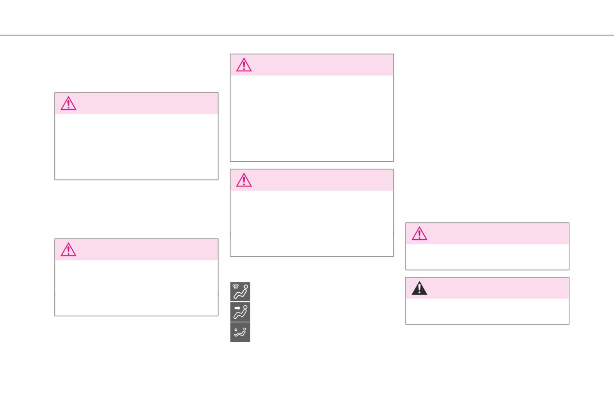Click header band of upper right-column warning box

point(487,233)
